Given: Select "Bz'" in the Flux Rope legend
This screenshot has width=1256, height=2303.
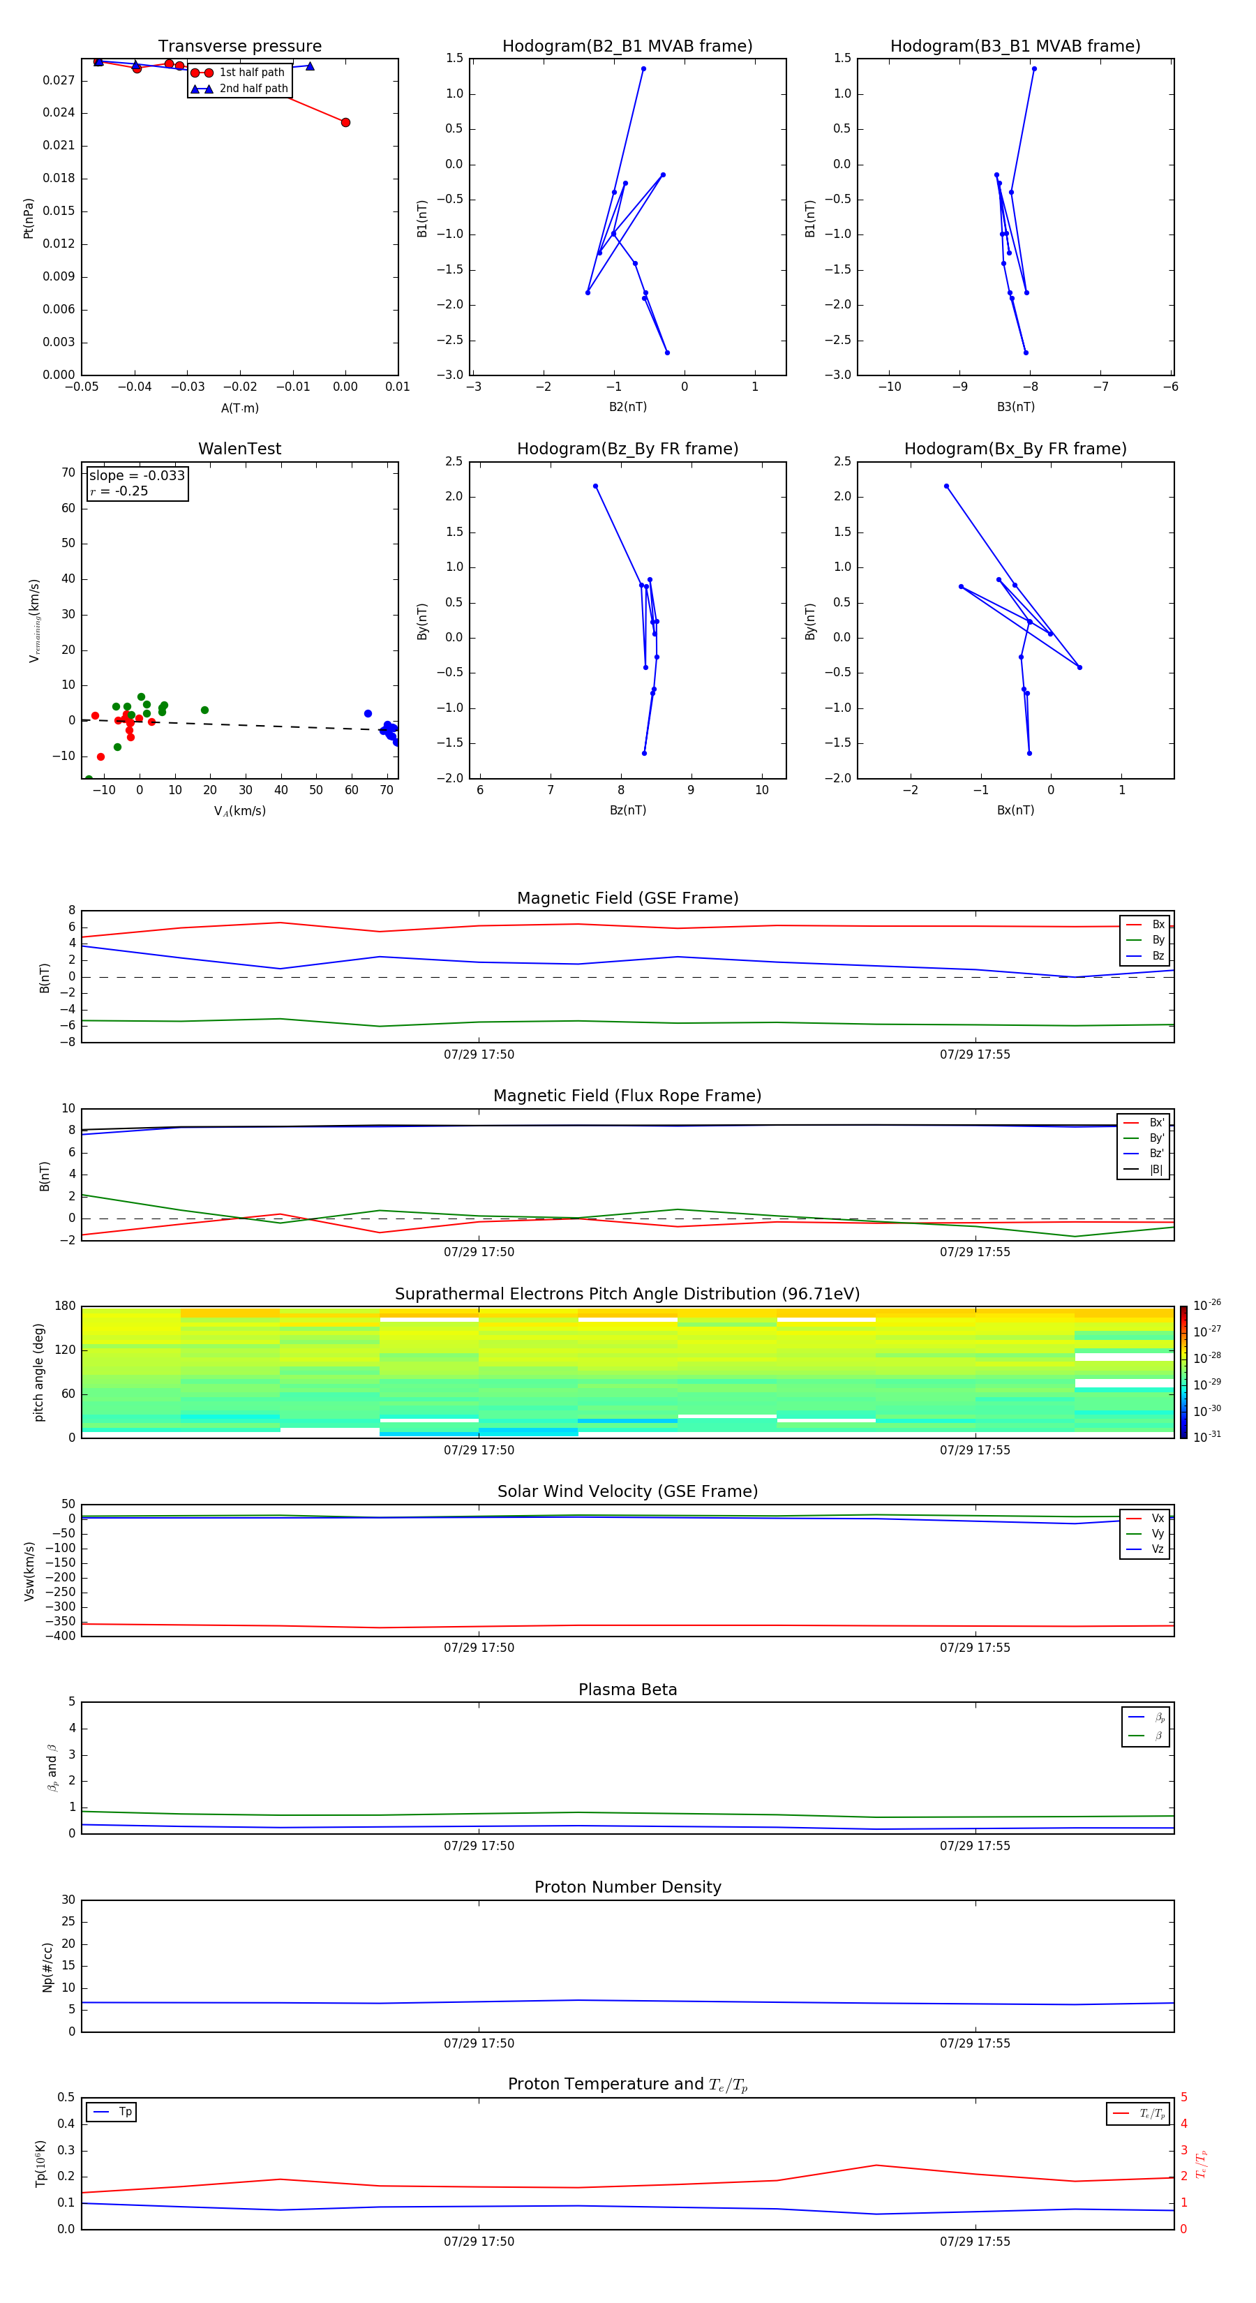Looking at the screenshot, I should pyautogui.click(x=1144, y=1154).
